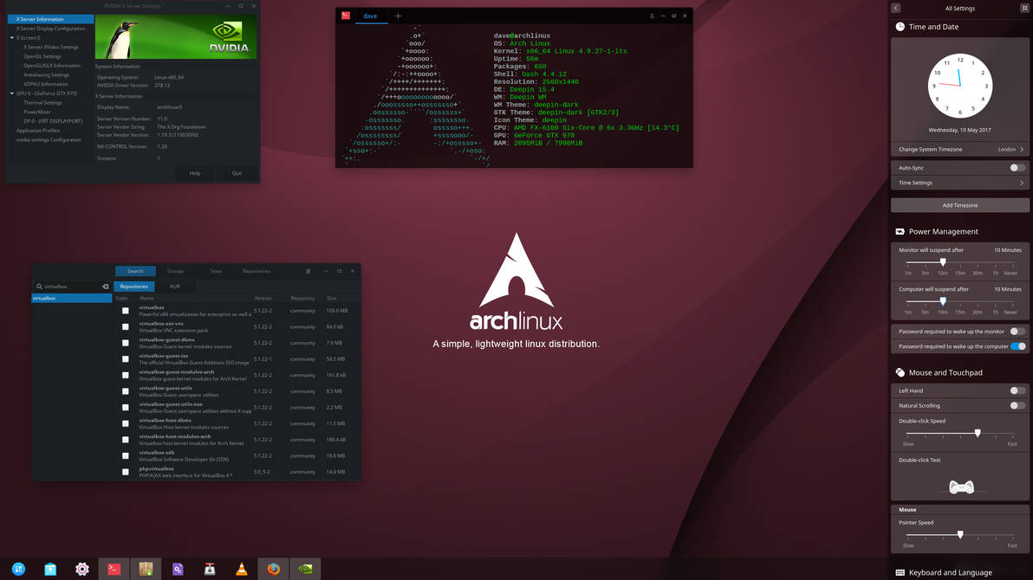Open Control Center gear icon in the dock
Screen dimensions: 1033x580
click(81, 569)
